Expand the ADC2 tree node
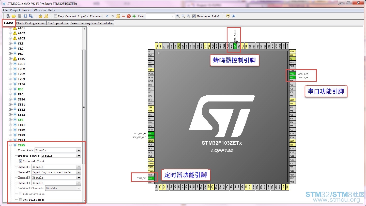 10,33
